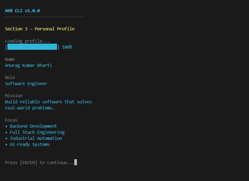Click the 'Build reliable software that solves' line

pos(48,102)
